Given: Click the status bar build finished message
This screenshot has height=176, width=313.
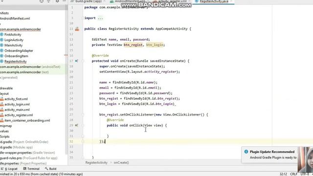Looking at the screenshot, I should click(41, 174).
